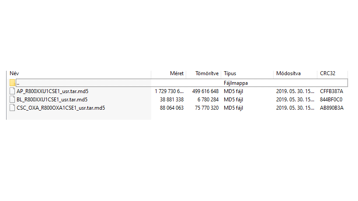Image resolution: width=358 pixels, height=201 pixels.
Task: Sort by the Módosítva column header
Action: [288, 73]
